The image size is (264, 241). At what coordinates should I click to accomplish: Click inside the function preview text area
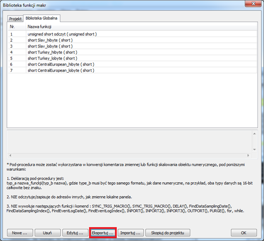click(x=130, y=142)
